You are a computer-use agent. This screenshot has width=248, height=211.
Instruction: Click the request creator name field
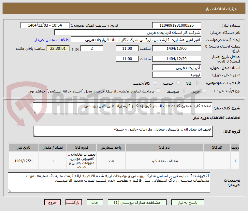(x=136, y=40)
